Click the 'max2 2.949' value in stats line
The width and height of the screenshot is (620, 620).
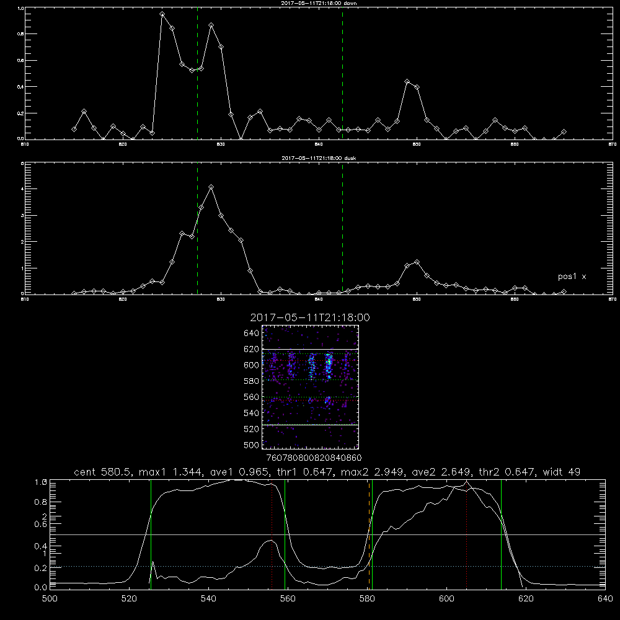point(373,472)
